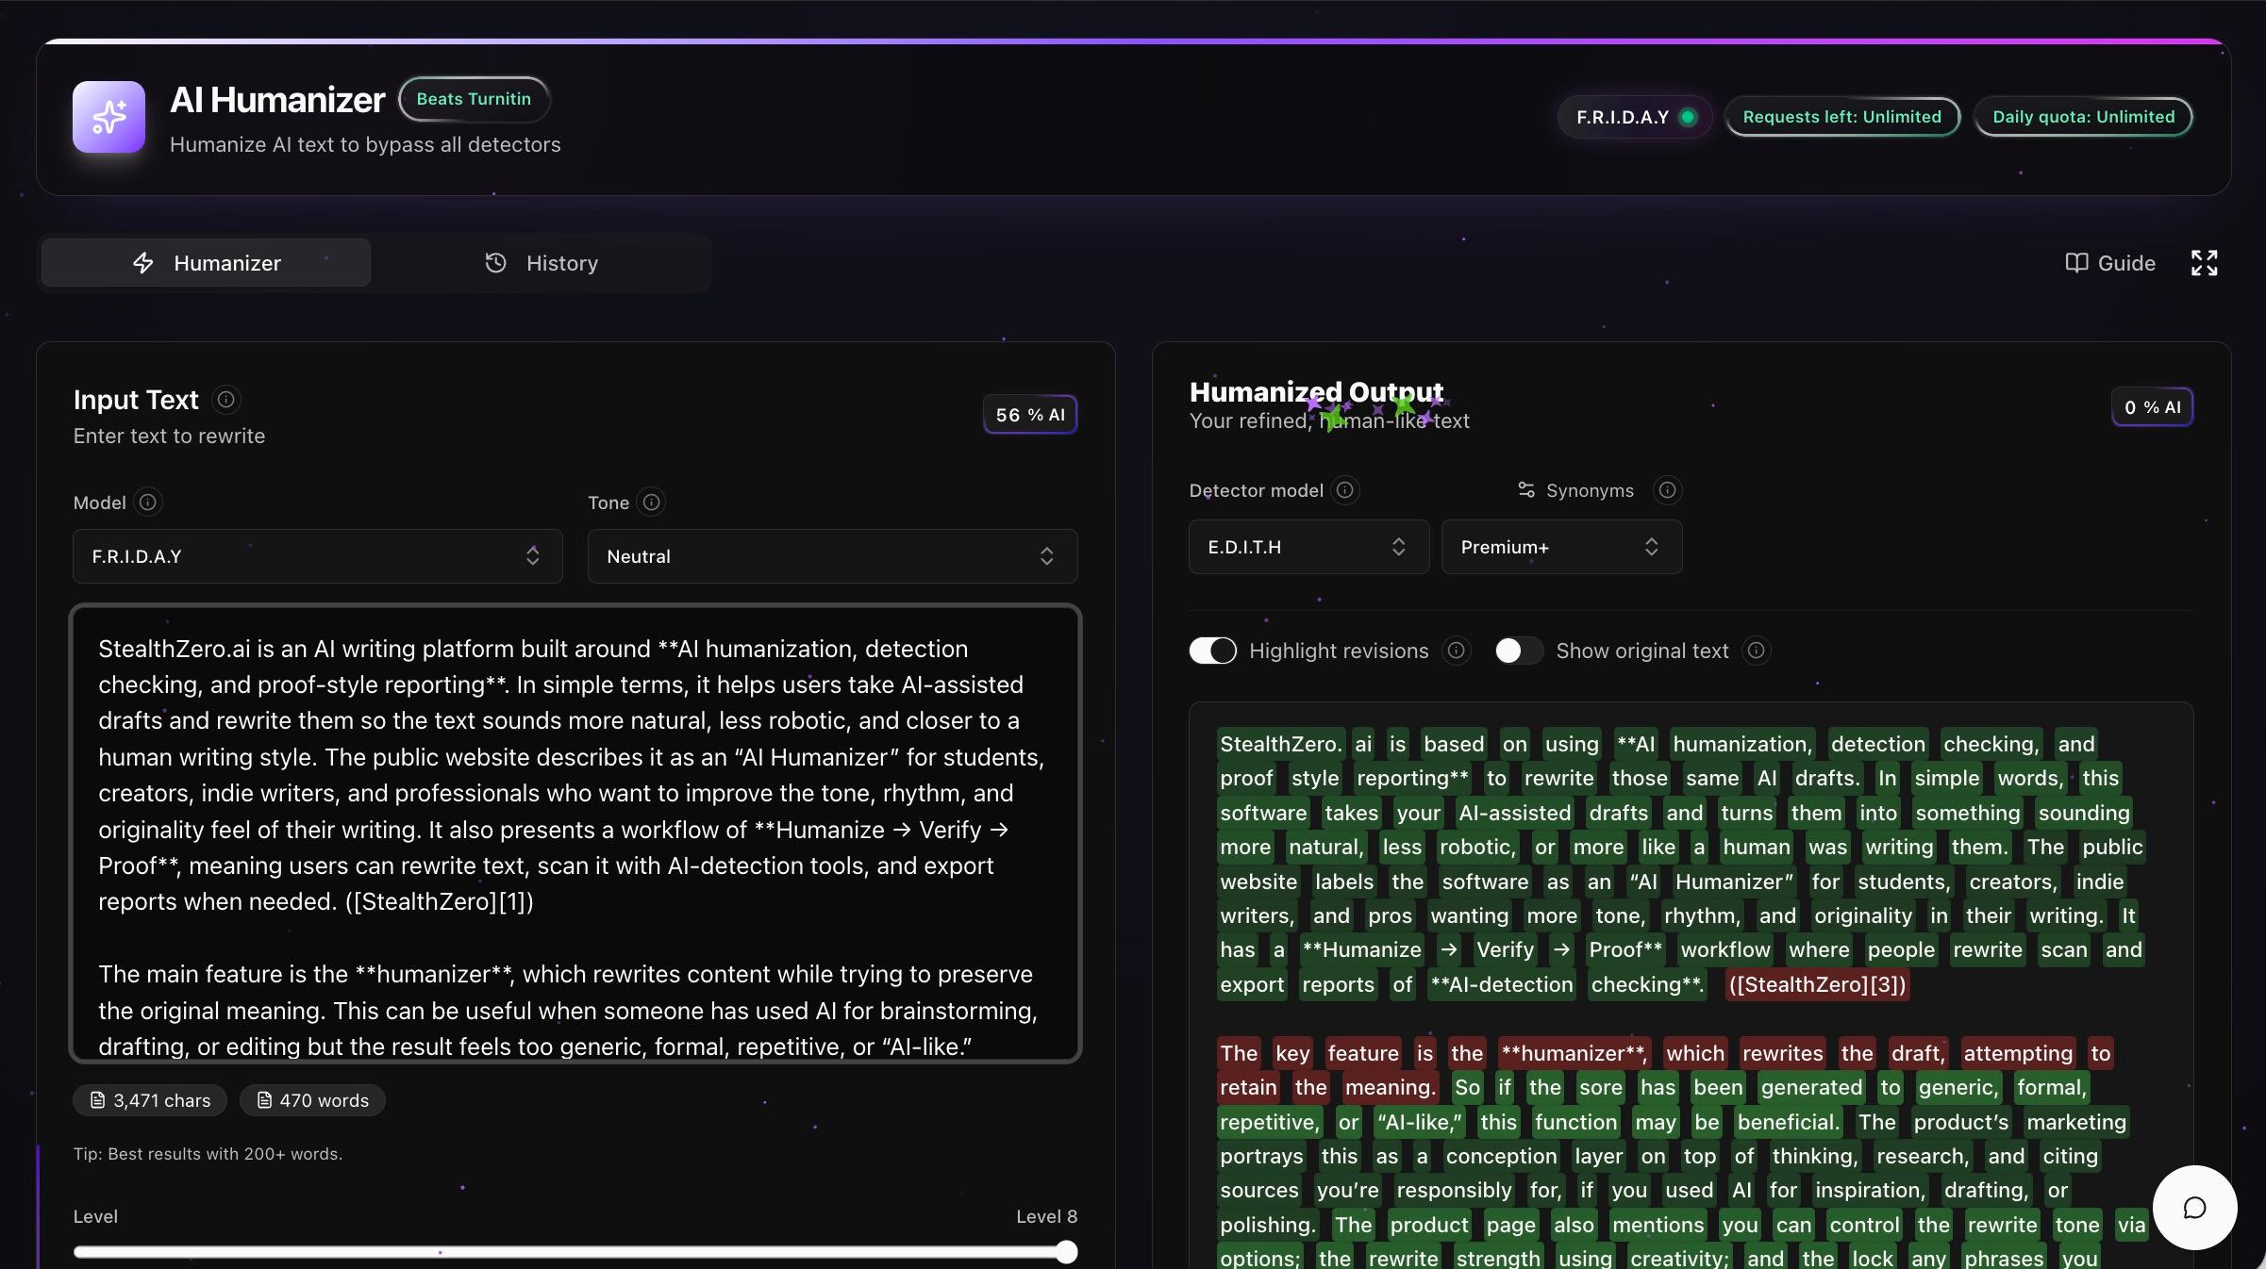Show info next to Input Text heading
The image size is (2266, 1269).
226,400
